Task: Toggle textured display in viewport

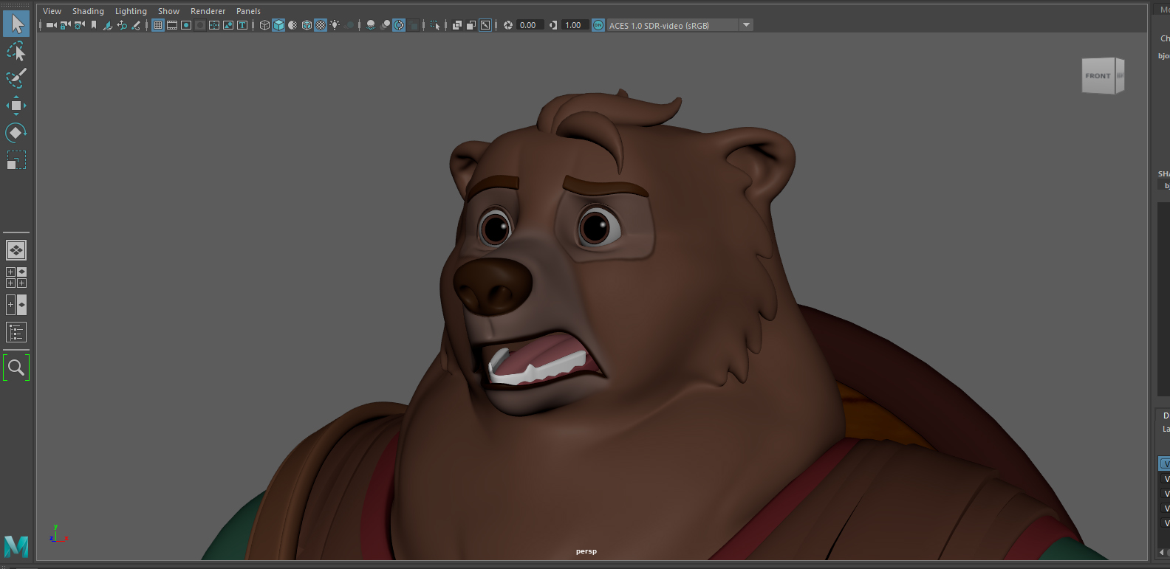Action: 321,25
